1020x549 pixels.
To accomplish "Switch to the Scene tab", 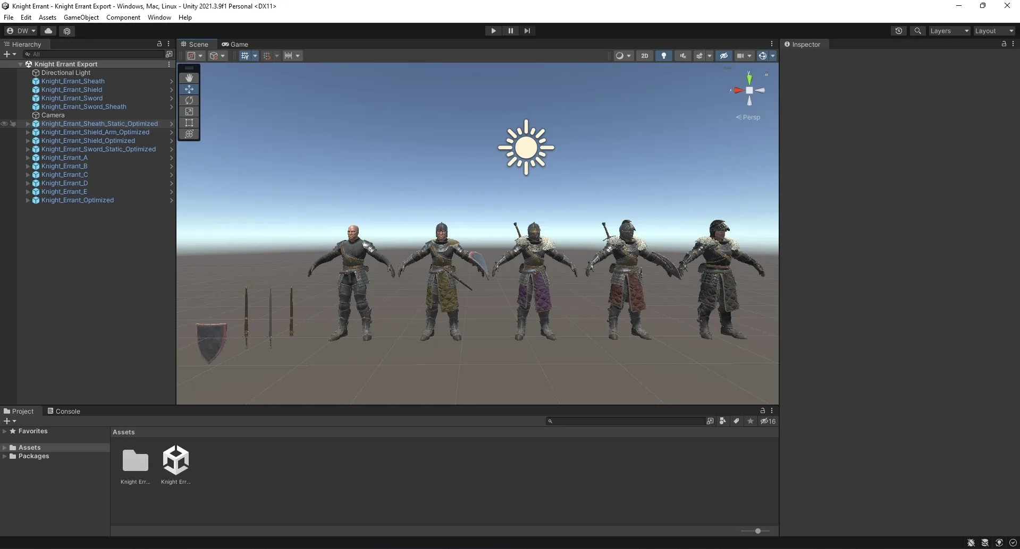I will pos(195,44).
